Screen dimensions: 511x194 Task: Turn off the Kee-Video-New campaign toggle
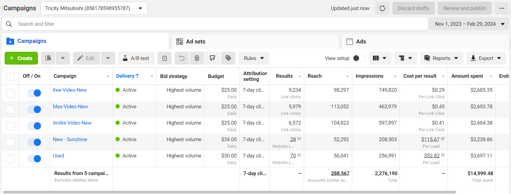[x=35, y=93]
